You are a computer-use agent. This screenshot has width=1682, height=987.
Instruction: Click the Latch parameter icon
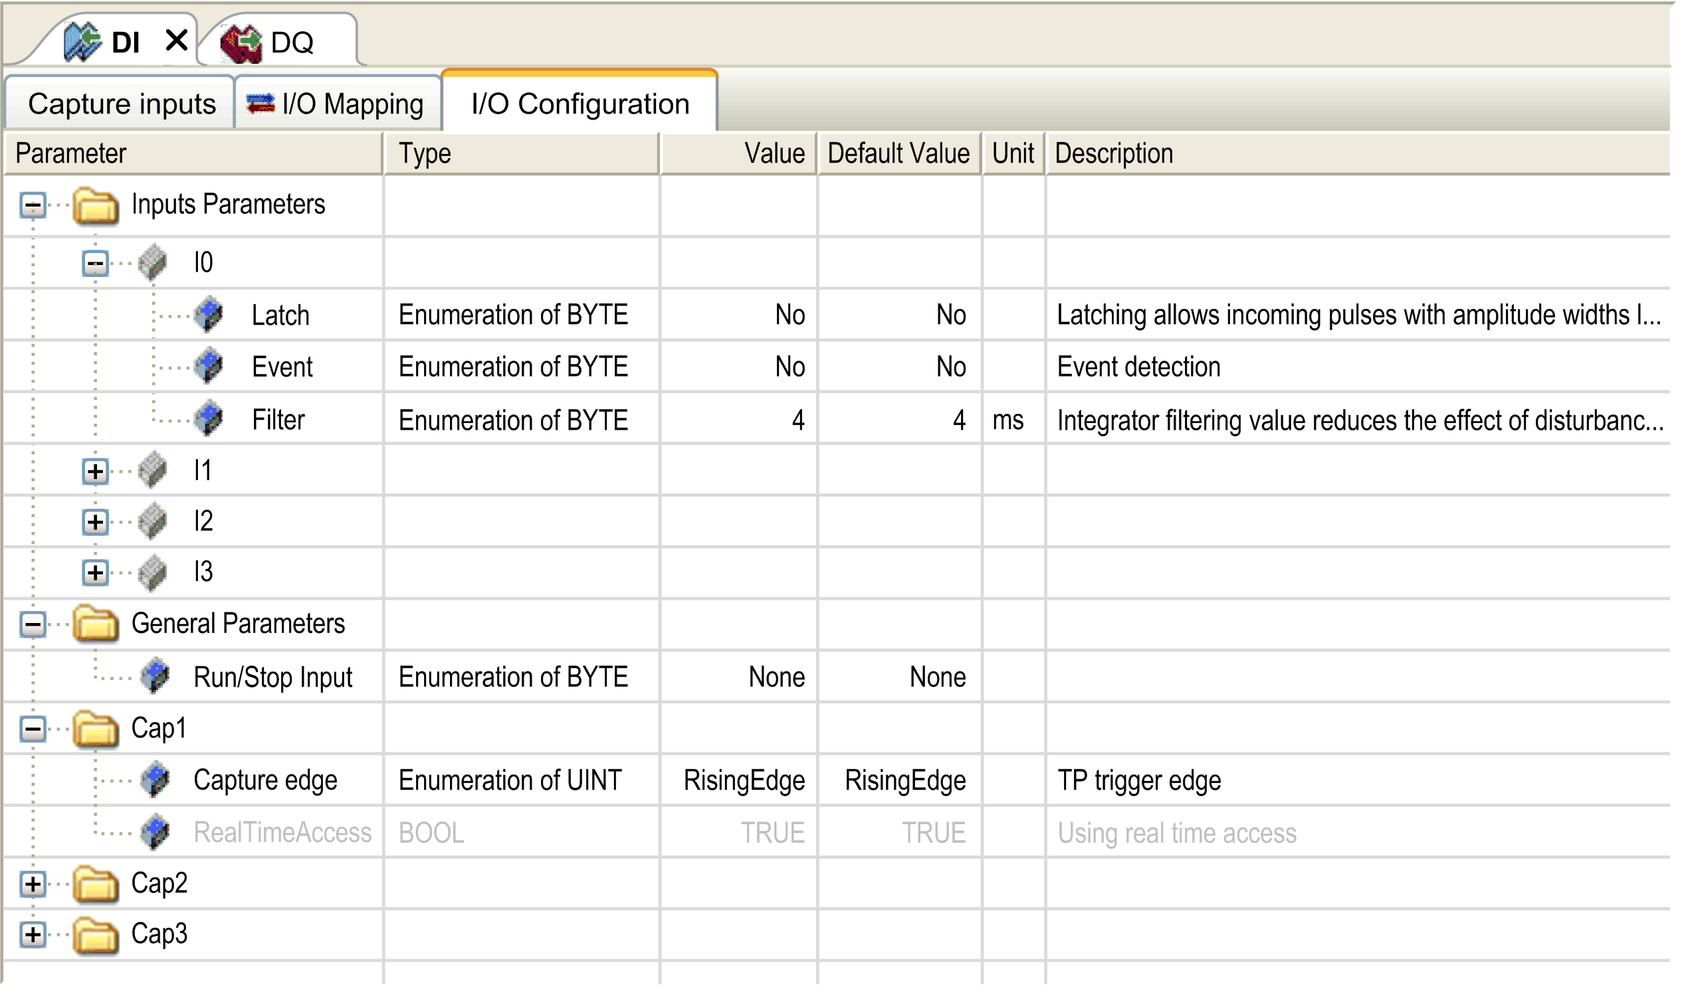click(x=209, y=315)
